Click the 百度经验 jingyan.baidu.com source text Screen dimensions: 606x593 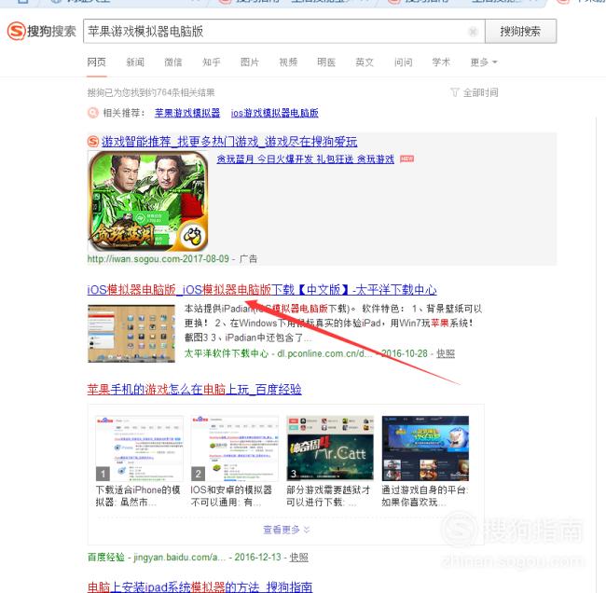[x=156, y=557]
